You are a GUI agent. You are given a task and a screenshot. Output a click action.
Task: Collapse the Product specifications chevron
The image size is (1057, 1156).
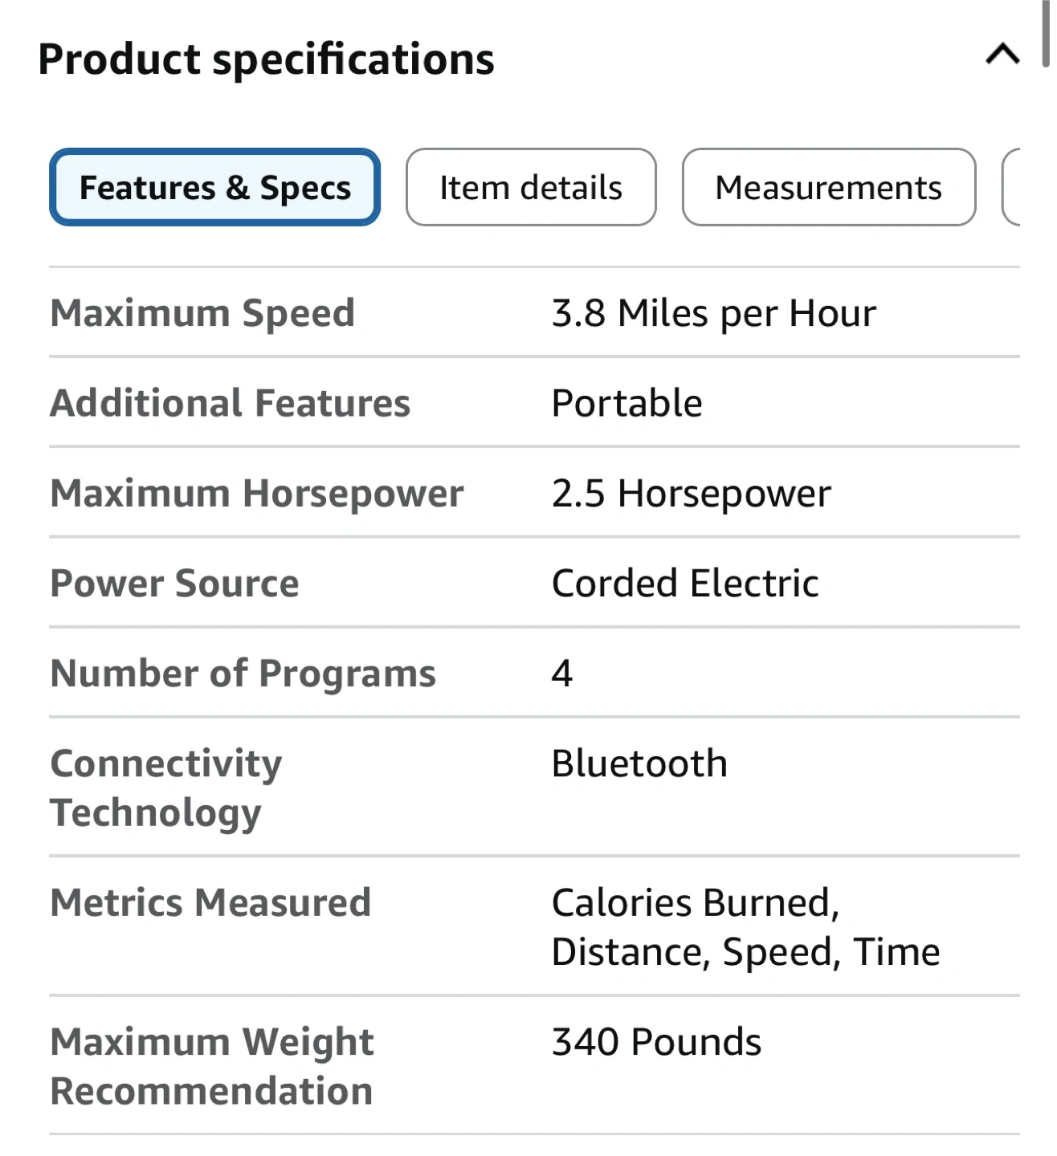pos(1002,55)
